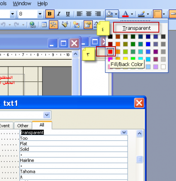The height and width of the screenshot is (181, 176).
Task: Pick the bright blue color swatch
Action: 148,44
